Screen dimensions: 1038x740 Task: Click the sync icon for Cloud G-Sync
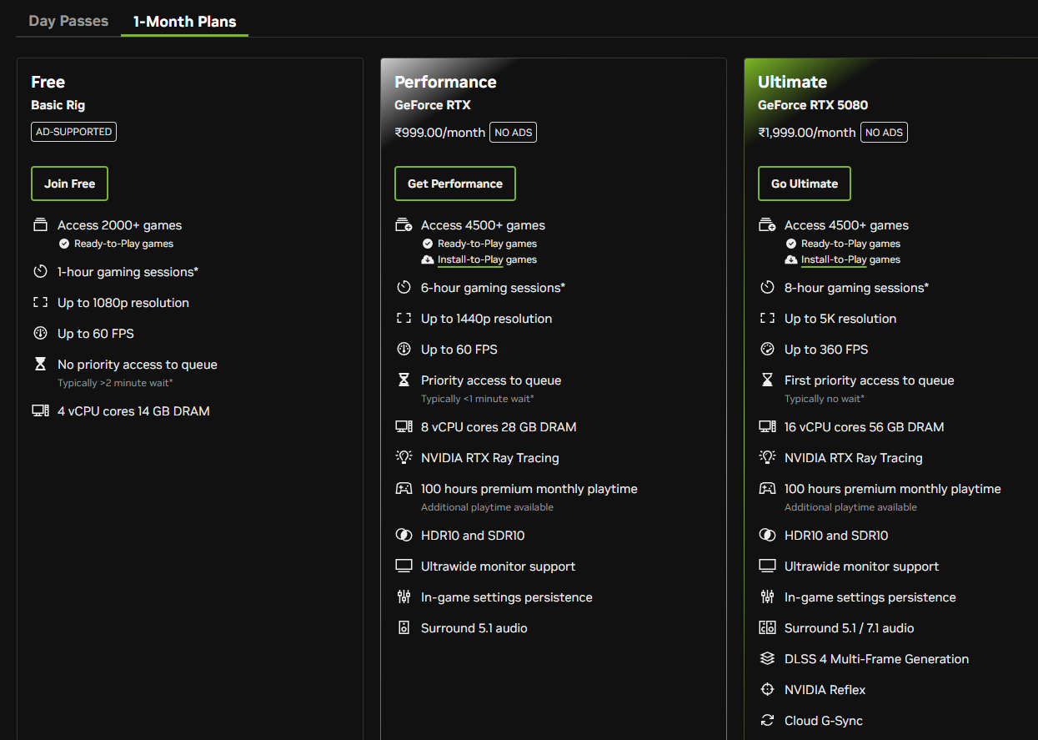pos(767,721)
